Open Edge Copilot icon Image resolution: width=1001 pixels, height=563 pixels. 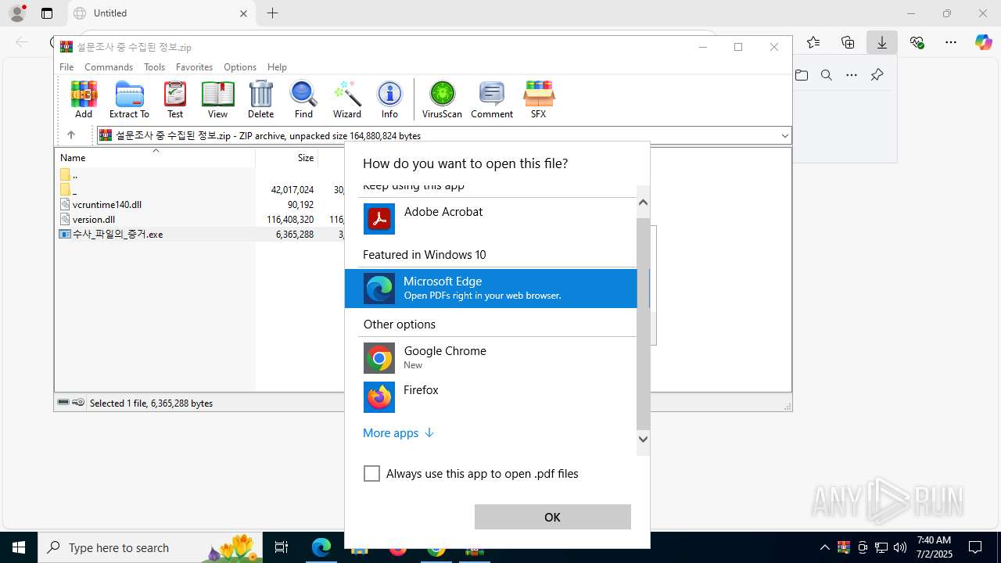coord(983,42)
